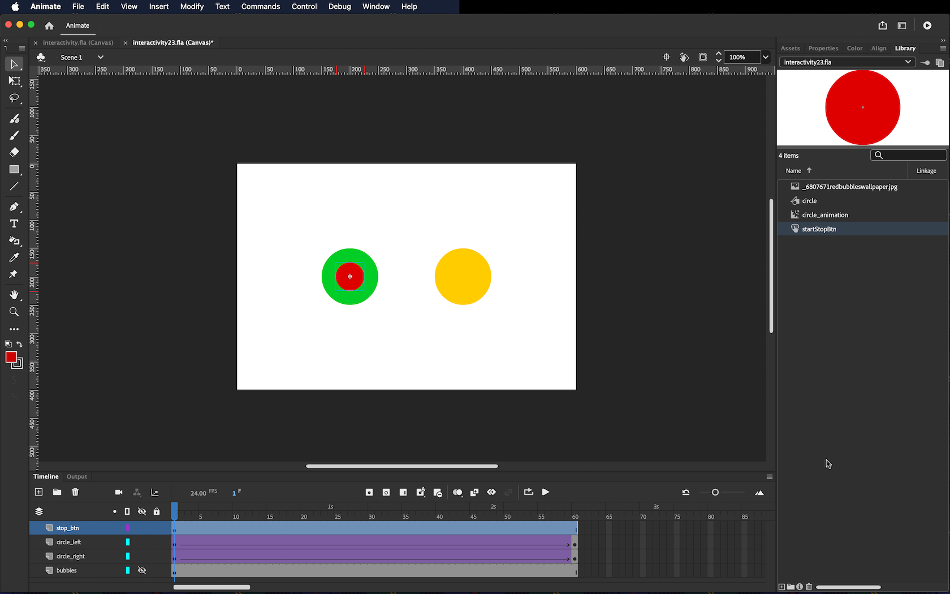
Task: Click the Add Camera icon in timeline
Action: click(x=119, y=492)
